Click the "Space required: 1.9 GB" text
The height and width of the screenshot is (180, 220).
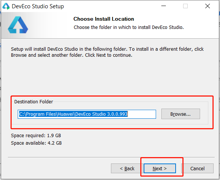click(x=36, y=136)
